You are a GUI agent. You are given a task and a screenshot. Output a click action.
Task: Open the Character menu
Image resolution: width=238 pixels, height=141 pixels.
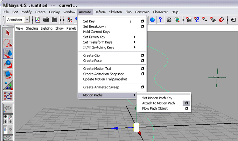pos(160,12)
